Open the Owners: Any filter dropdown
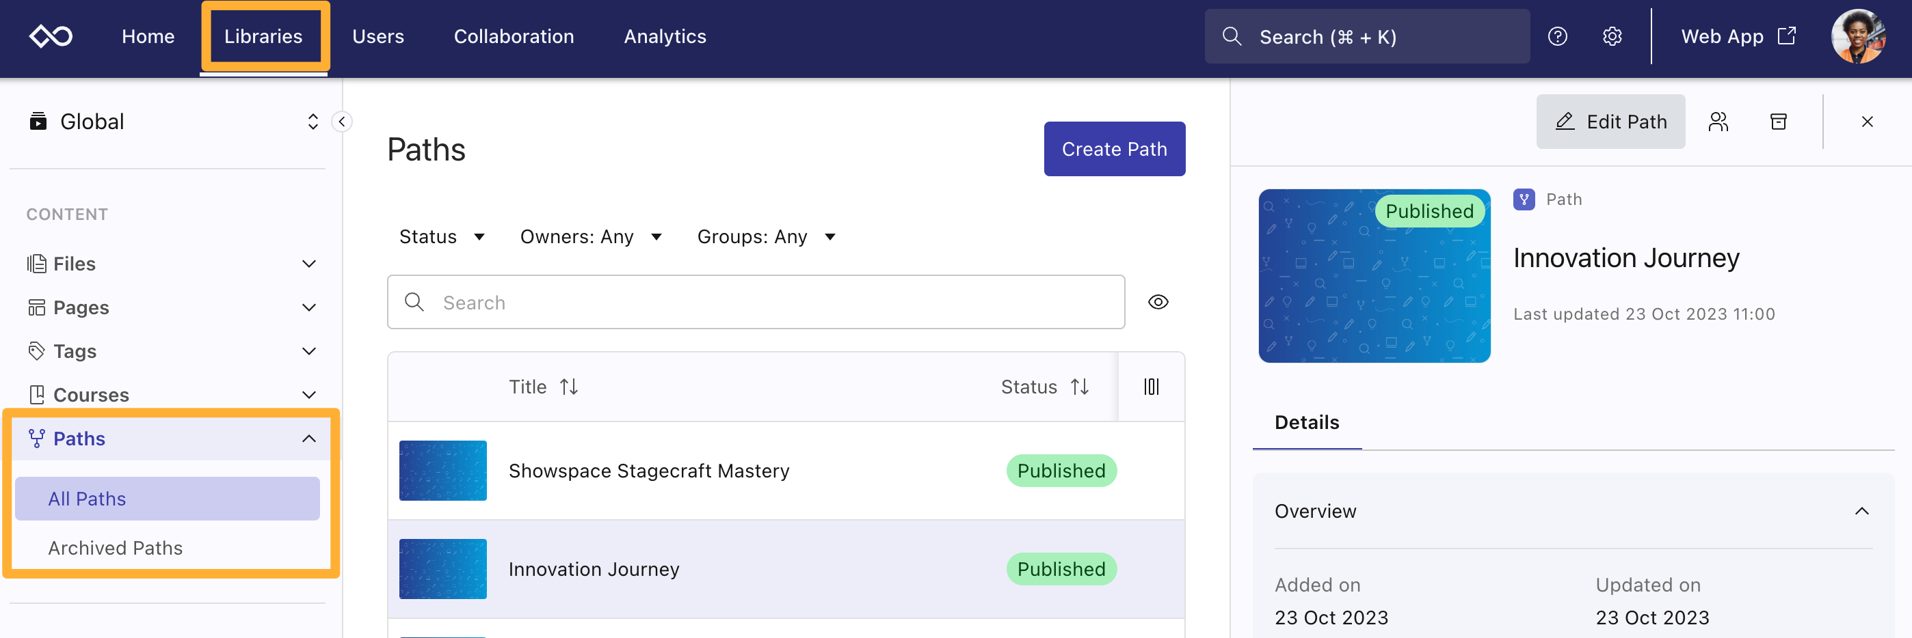Screen dimensions: 1912x638 tap(591, 236)
